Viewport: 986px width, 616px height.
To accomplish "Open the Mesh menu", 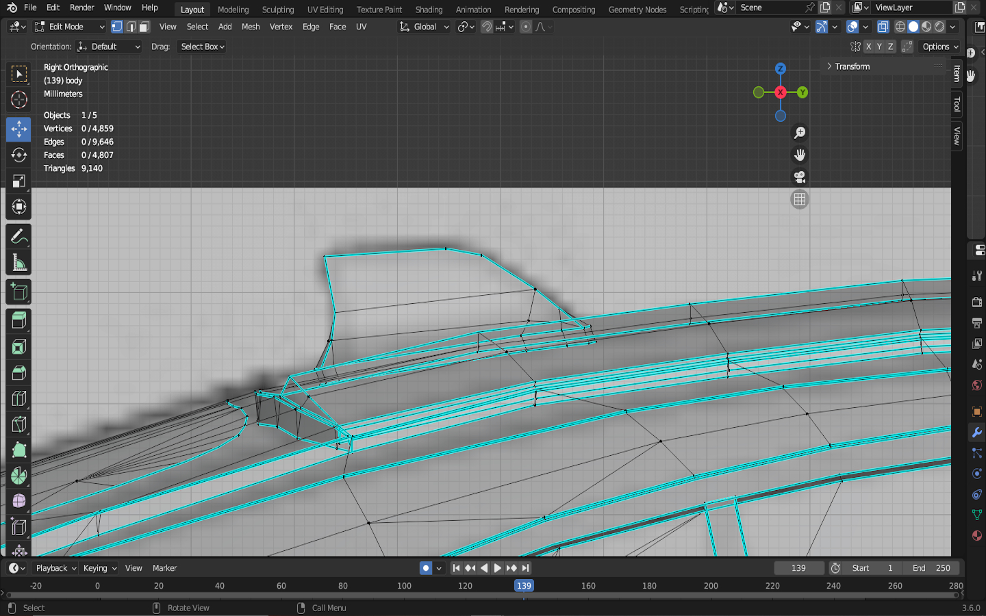I will pyautogui.click(x=251, y=27).
